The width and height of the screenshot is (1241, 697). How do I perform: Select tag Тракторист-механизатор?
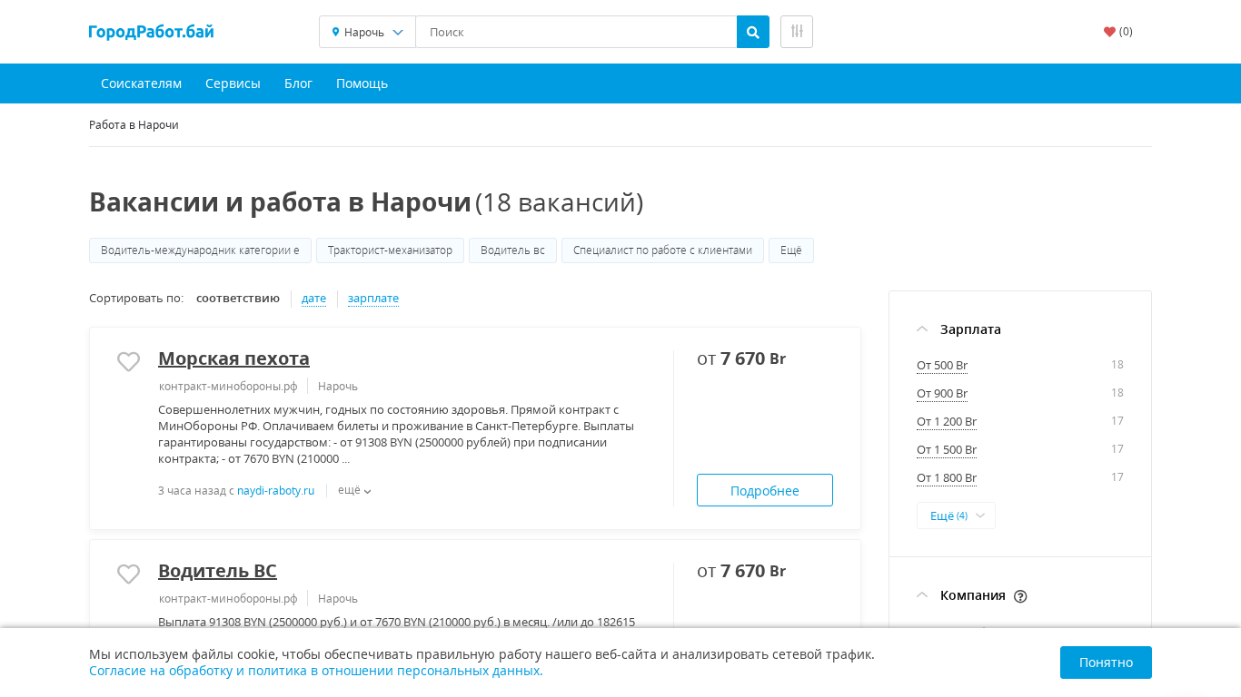pyautogui.click(x=390, y=250)
